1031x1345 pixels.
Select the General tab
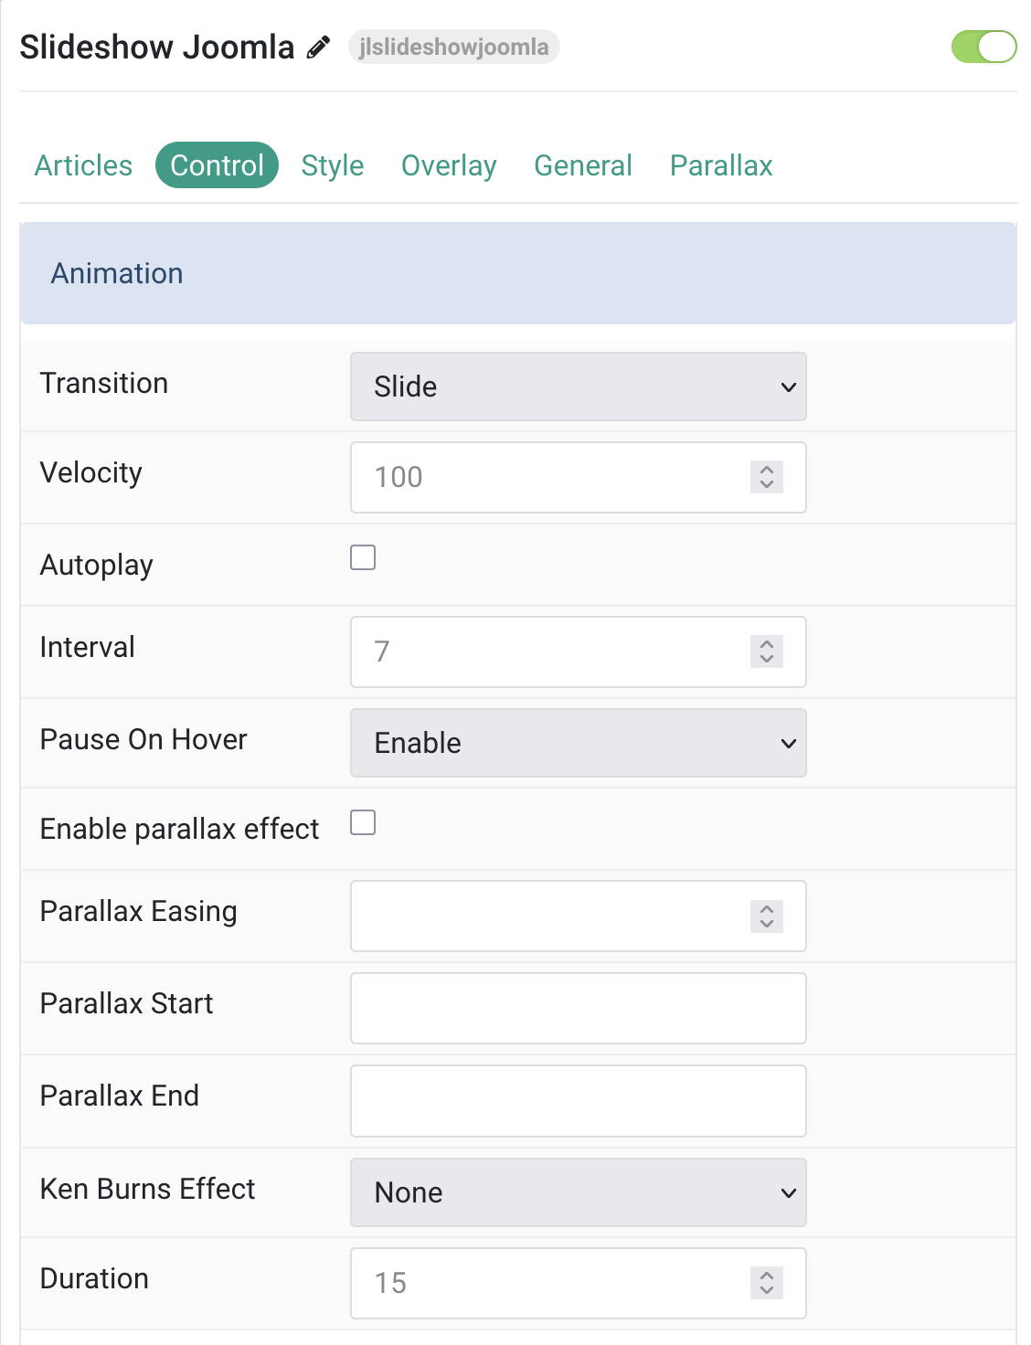(x=583, y=165)
